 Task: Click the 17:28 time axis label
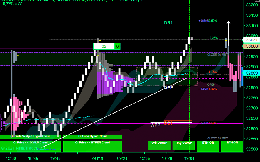point(167,159)
